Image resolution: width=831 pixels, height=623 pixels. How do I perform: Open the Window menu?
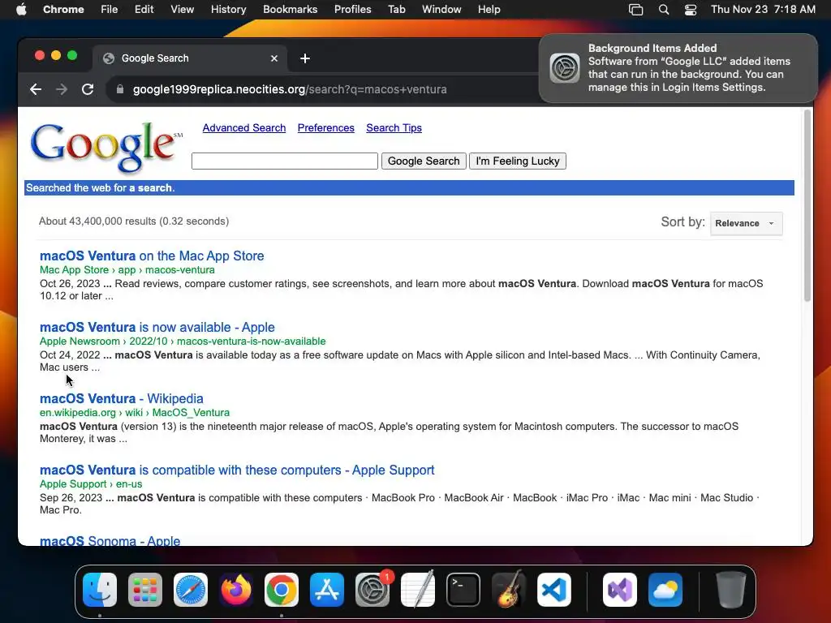point(441,10)
